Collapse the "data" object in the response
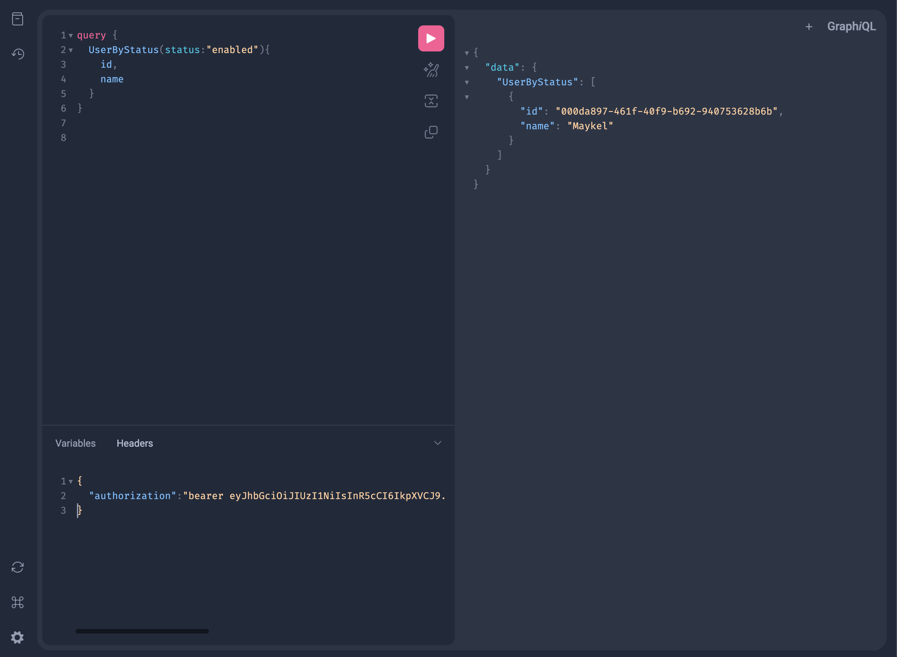The width and height of the screenshot is (897, 657). point(467,68)
